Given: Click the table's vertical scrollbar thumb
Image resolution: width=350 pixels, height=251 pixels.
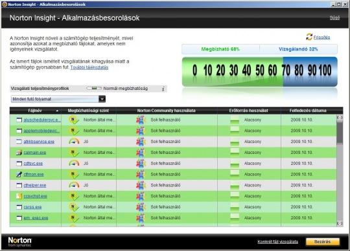Looking at the screenshot, I should pos(340,133).
